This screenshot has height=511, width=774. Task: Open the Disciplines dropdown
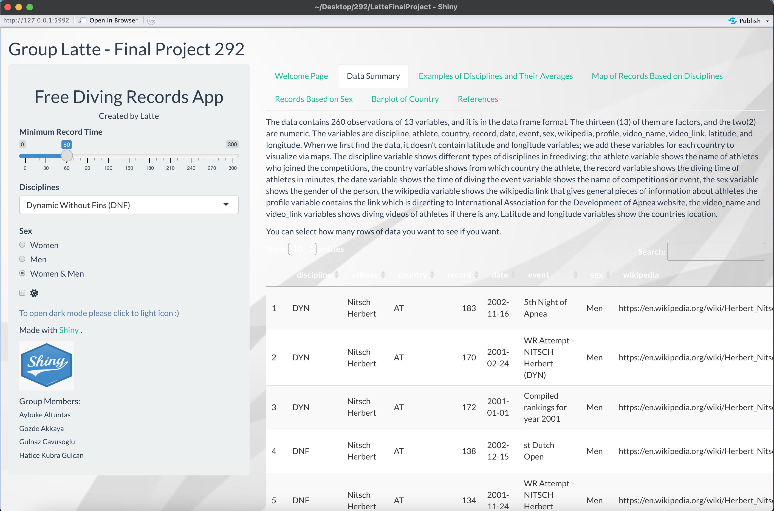click(x=129, y=205)
